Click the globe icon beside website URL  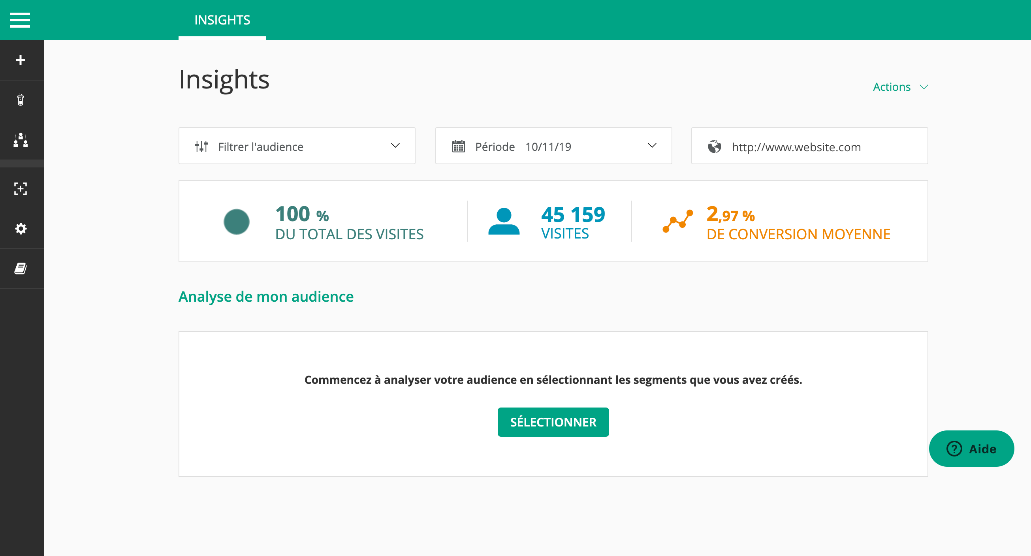[x=715, y=147]
